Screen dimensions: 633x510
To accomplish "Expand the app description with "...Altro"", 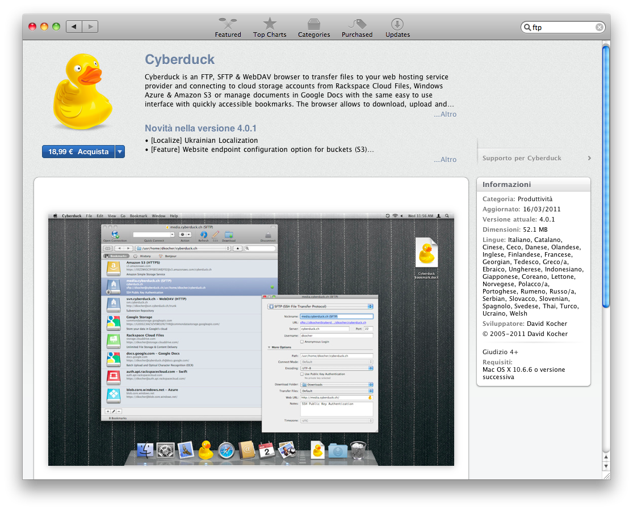I will 445,114.
